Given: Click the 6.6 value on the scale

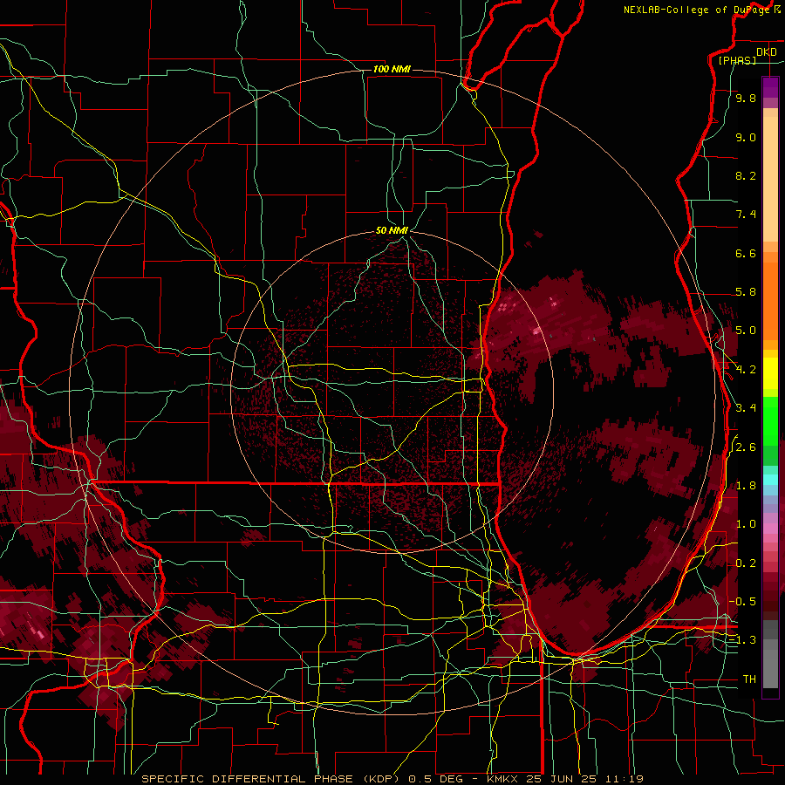Looking at the screenshot, I should point(746,253).
